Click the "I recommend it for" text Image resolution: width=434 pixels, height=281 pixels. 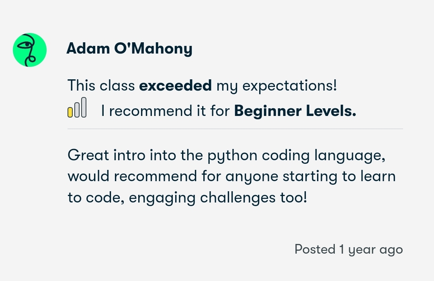pos(165,111)
